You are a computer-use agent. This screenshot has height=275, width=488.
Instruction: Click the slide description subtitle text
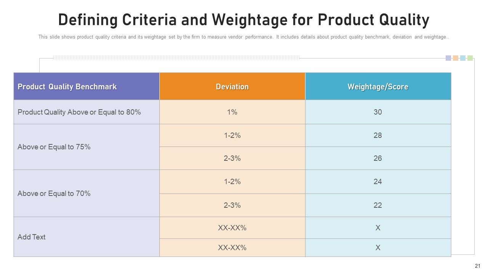[x=244, y=37]
